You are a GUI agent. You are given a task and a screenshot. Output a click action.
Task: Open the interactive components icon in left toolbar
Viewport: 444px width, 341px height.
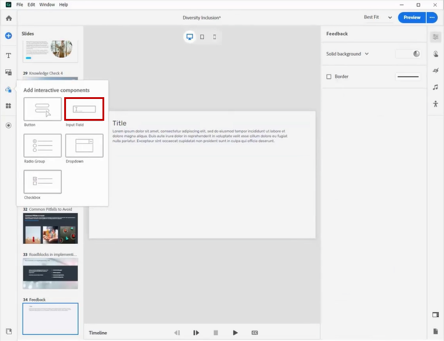[x=8, y=90]
